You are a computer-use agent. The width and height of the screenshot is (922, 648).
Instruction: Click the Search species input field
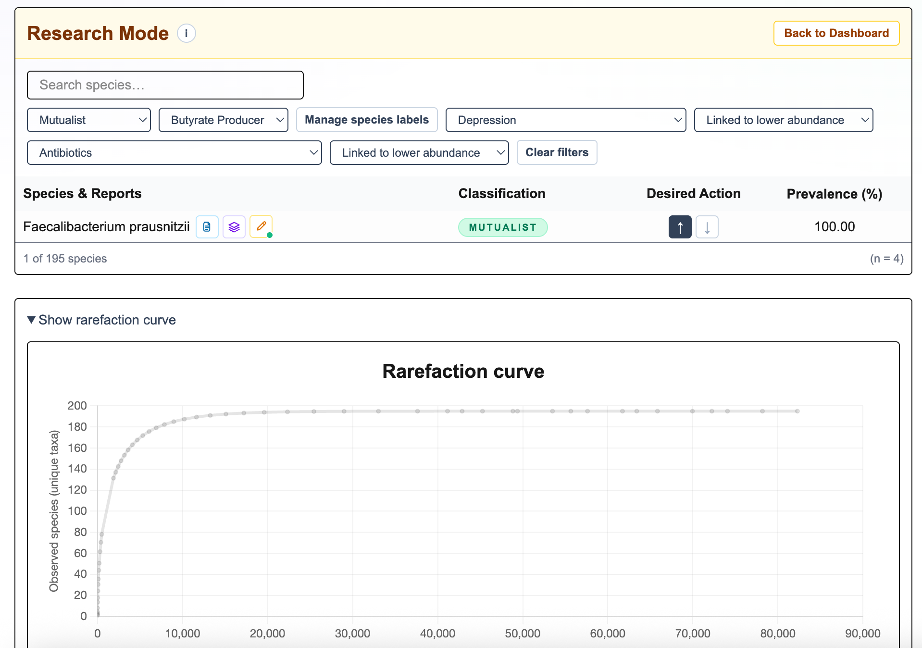(165, 85)
